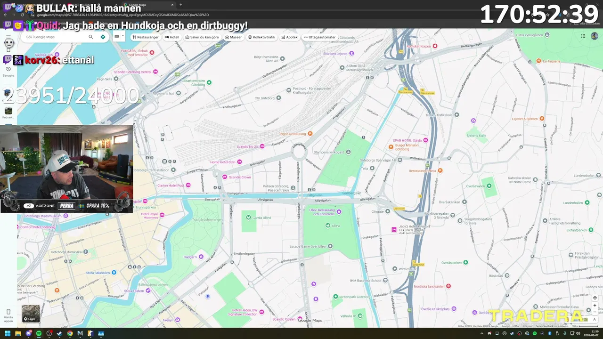The height and width of the screenshot is (339, 603).
Task: Open directions with the blue arrow icon
Action: (x=103, y=37)
